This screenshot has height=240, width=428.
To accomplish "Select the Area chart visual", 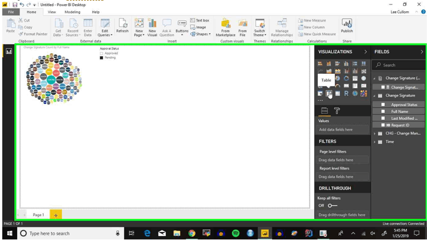I will click(329, 71).
